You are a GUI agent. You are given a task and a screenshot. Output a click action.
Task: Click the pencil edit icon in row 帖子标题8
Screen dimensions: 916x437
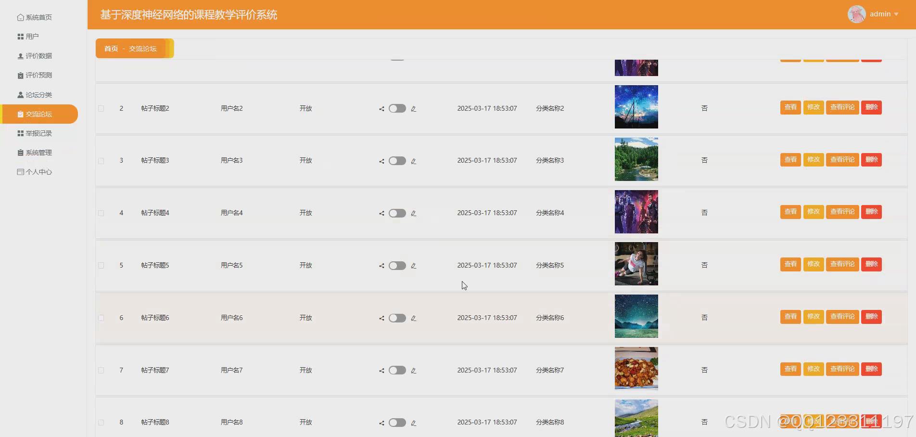(413, 423)
